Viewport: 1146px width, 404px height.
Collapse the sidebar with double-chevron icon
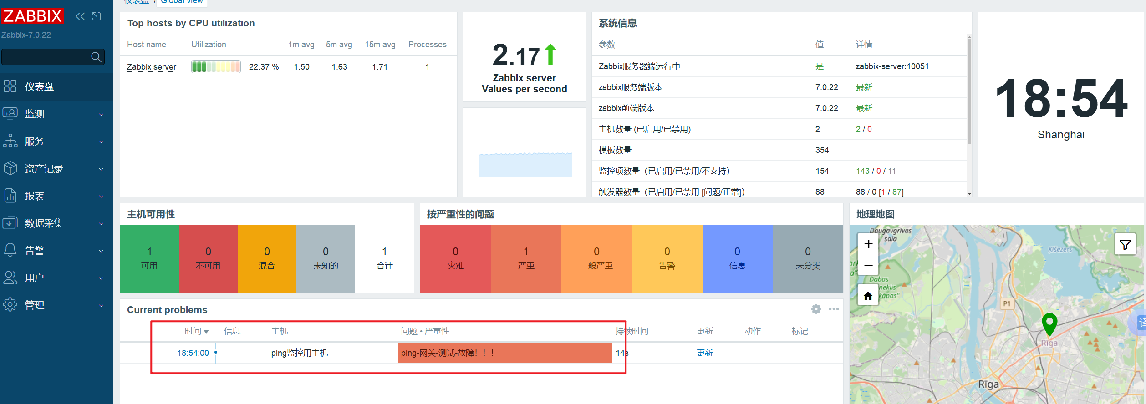tap(80, 17)
